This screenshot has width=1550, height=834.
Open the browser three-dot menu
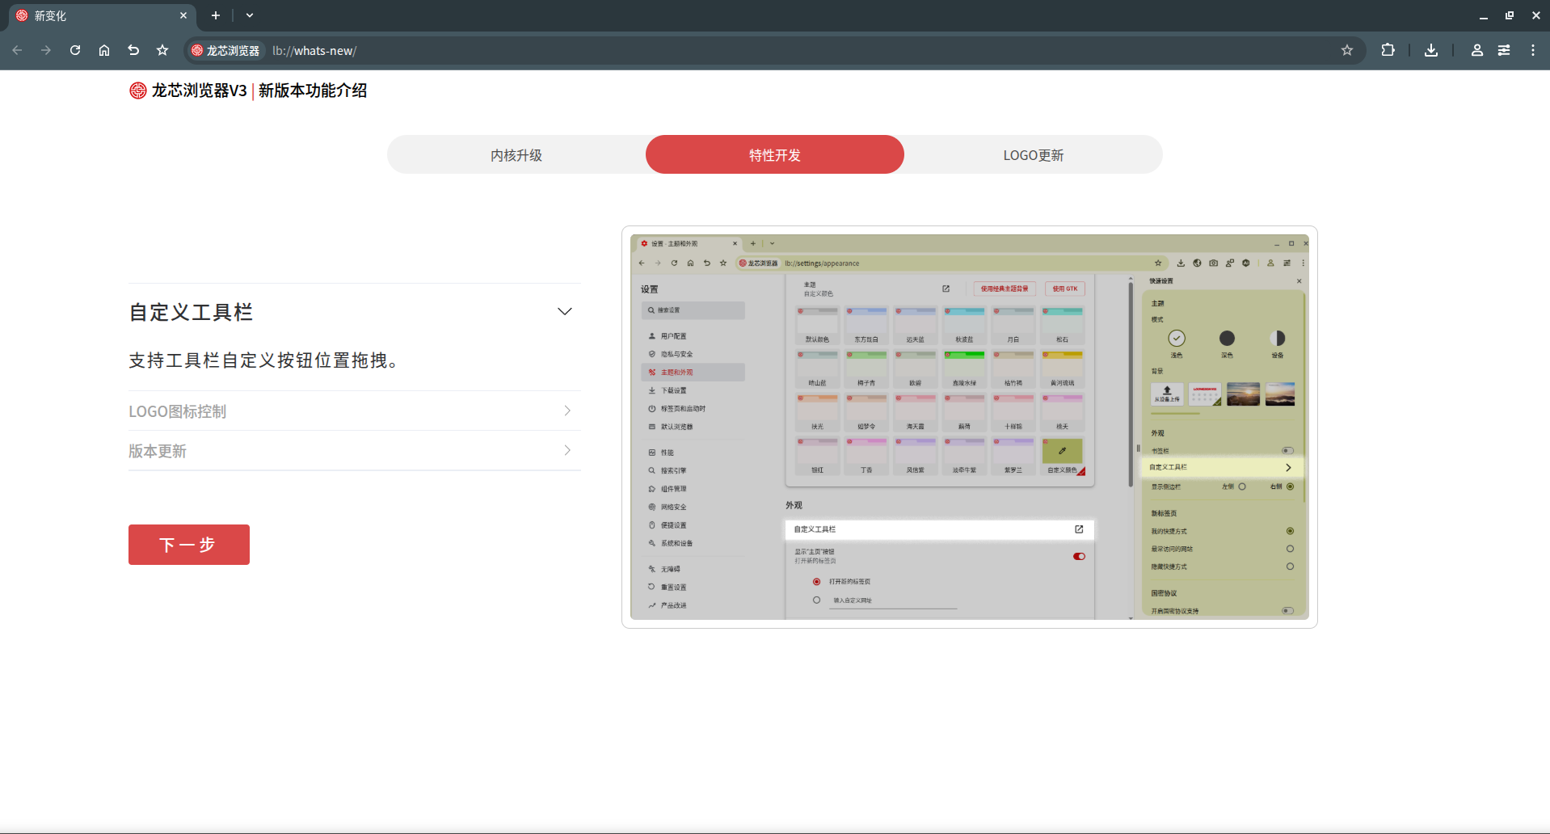pyautogui.click(x=1533, y=50)
